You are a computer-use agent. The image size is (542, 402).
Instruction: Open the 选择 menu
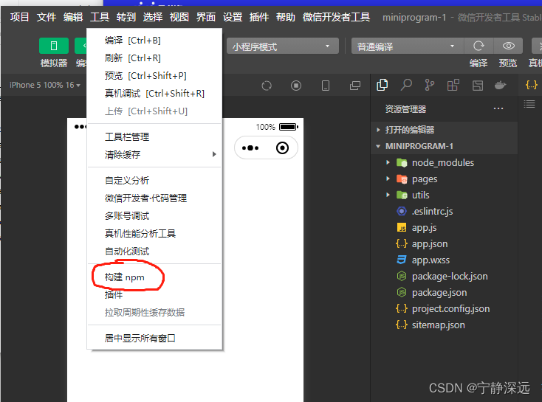(x=152, y=17)
